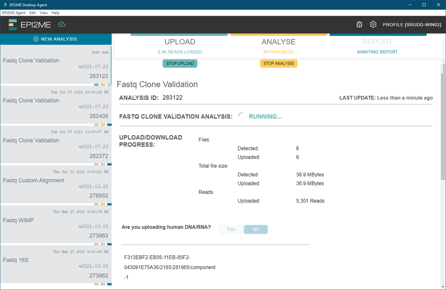Click the progress indicator bars under run 278952
This screenshot has width=446, height=290.
click(x=103, y=204)
